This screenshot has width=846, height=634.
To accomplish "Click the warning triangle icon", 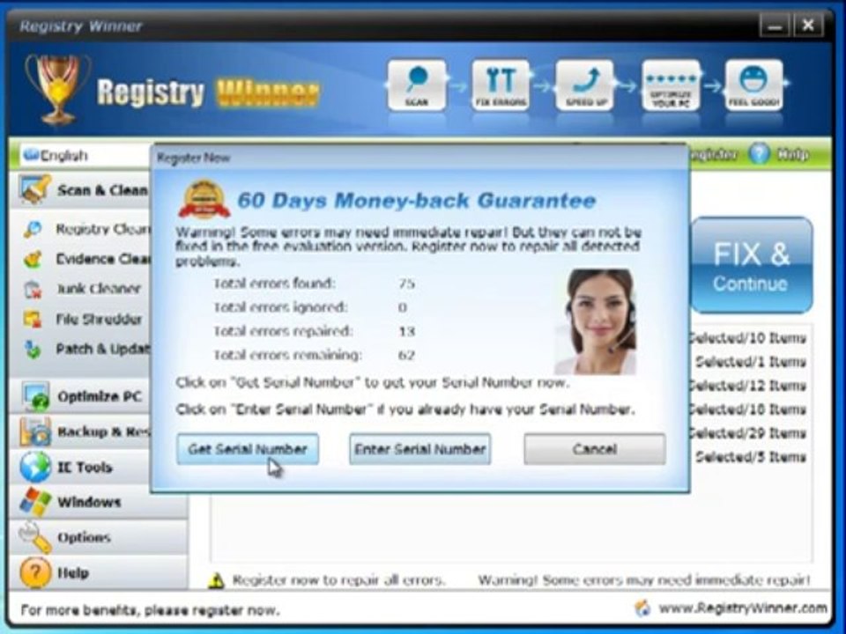I will tap(217, 580).
